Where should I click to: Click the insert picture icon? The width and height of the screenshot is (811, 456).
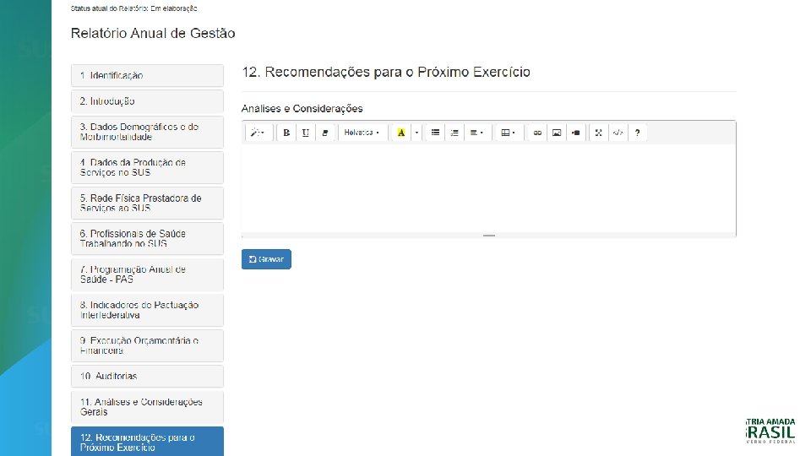556,133
